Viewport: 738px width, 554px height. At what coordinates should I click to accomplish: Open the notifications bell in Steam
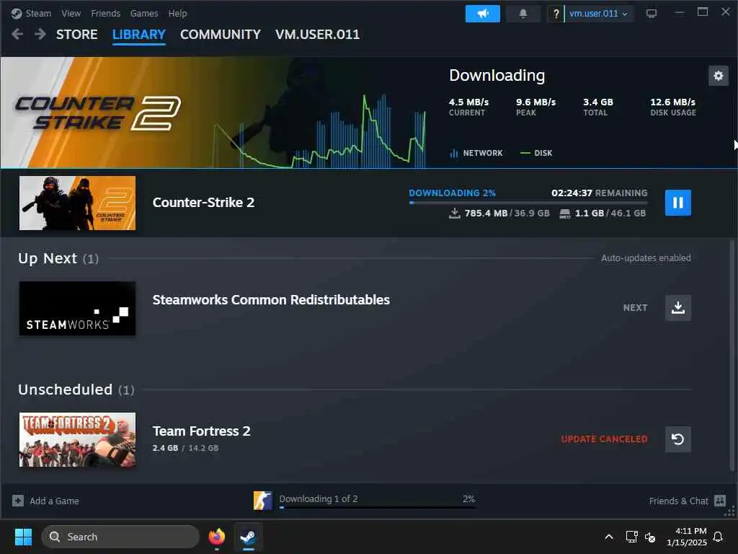point(523,14)
